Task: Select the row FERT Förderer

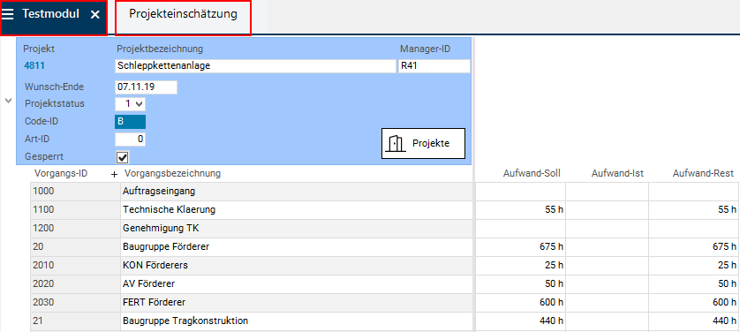Action: click(x=297, y=302)
